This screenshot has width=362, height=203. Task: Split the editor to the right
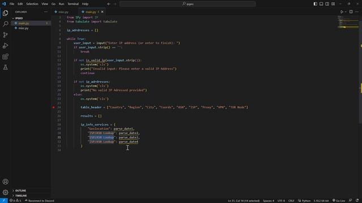351,12
